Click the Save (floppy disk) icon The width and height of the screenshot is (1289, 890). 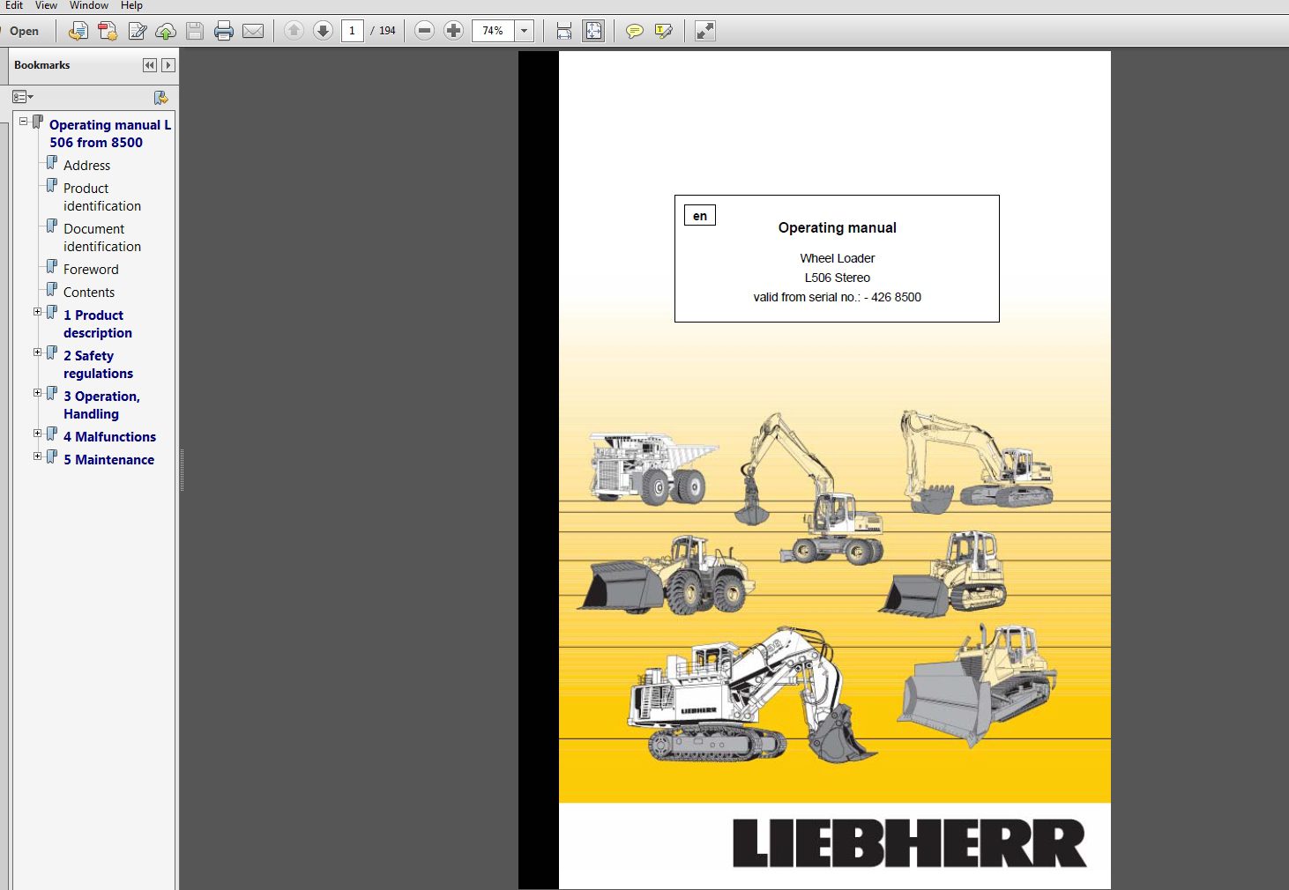coord(195,31)
